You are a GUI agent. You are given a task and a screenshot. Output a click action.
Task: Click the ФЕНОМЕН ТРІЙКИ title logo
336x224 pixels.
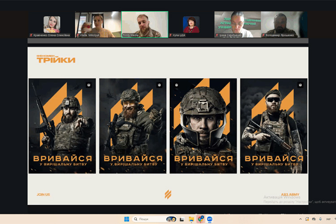(56, 59)
